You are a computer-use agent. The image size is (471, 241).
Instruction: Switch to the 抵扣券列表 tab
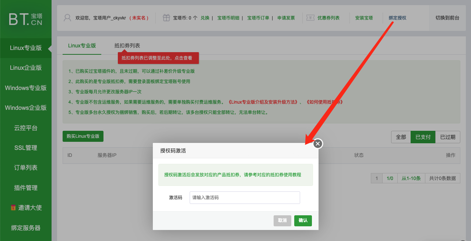coord(127,46)
